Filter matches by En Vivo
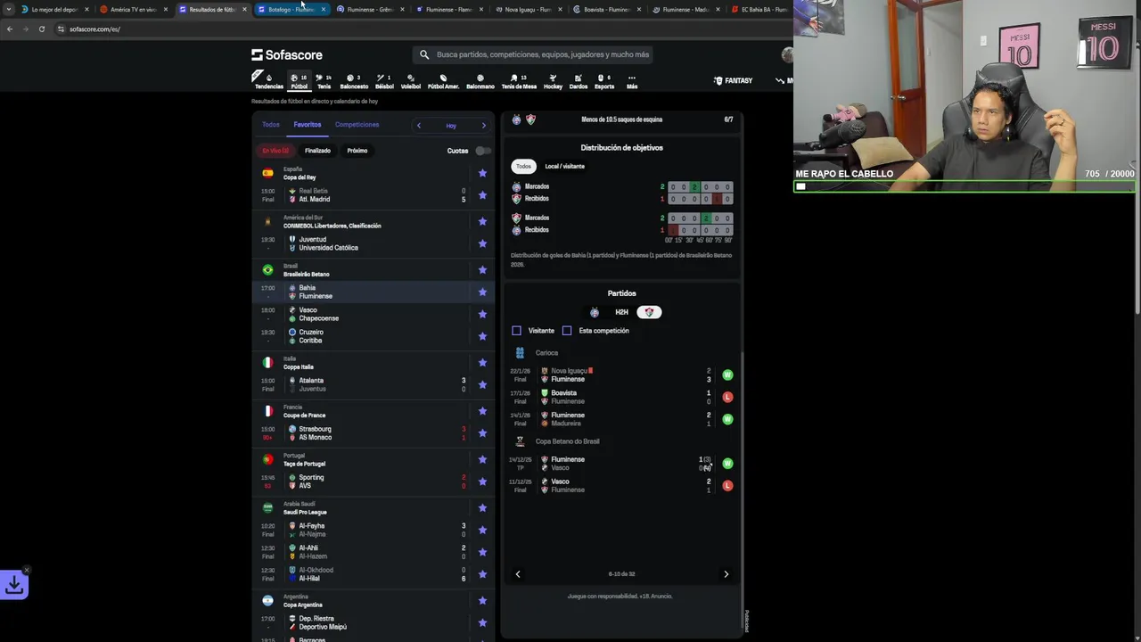This screenshot has height=642, width=1141. point(275,151)
